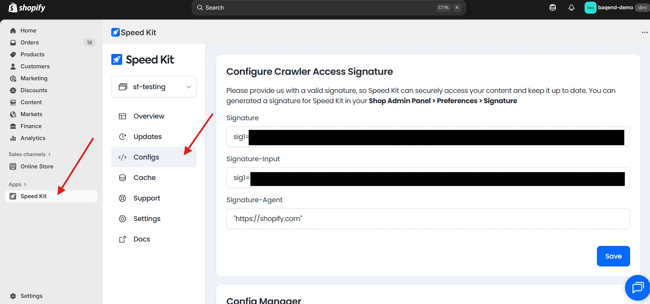The image size is (650, 304).
Task: Click the Cache database icon
Action: (x=122, y=178)
